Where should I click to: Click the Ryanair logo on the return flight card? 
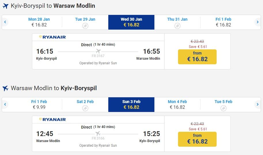click(x=52, y=119)
